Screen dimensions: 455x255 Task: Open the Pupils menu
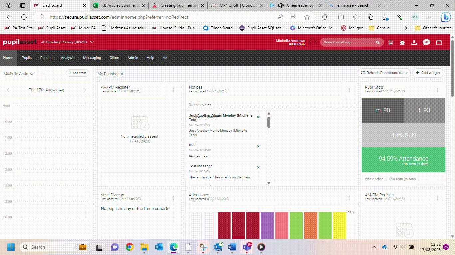[x=26, y=58]
